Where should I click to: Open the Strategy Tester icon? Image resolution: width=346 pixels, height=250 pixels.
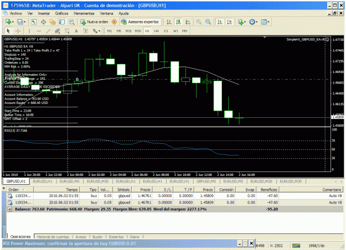click(x=71, y=22)
